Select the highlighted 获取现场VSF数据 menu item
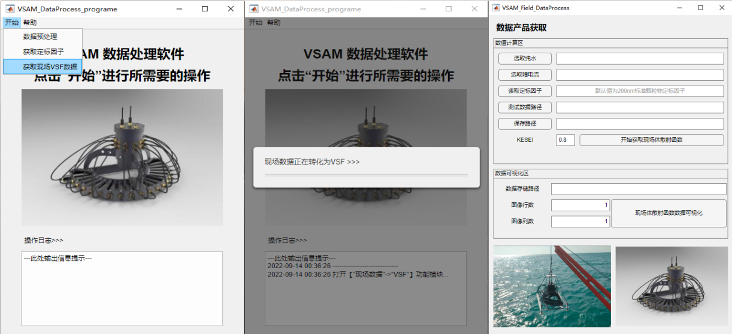 tap(43, 67)
